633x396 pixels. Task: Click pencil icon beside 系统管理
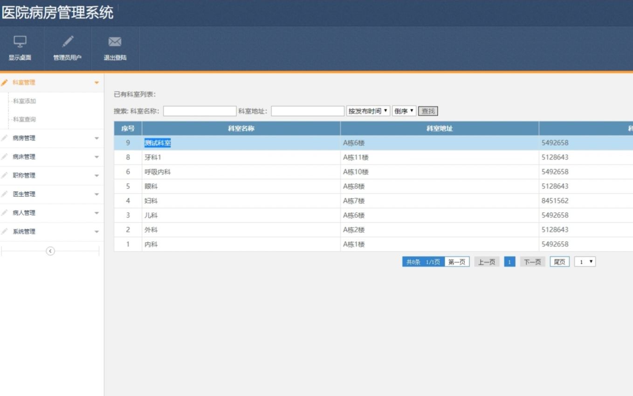5,231
